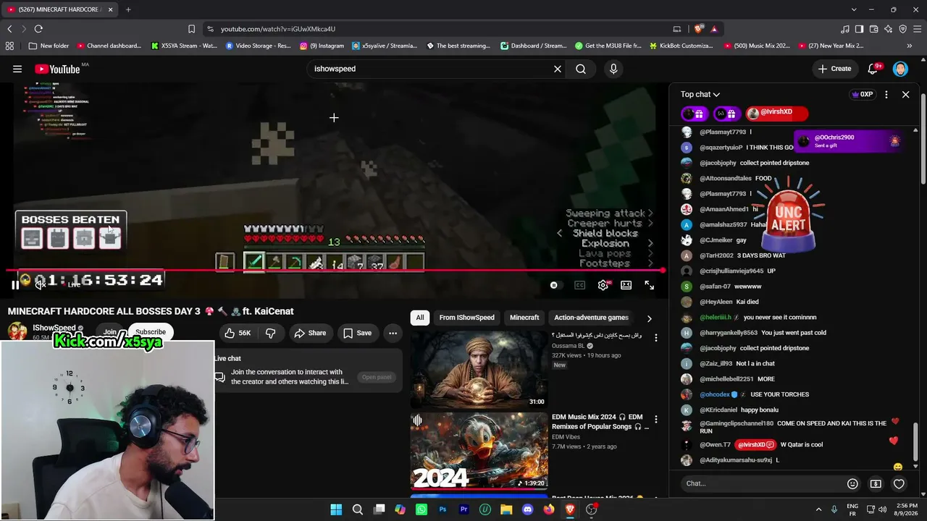Close the live chat panel

click(905, 95)
